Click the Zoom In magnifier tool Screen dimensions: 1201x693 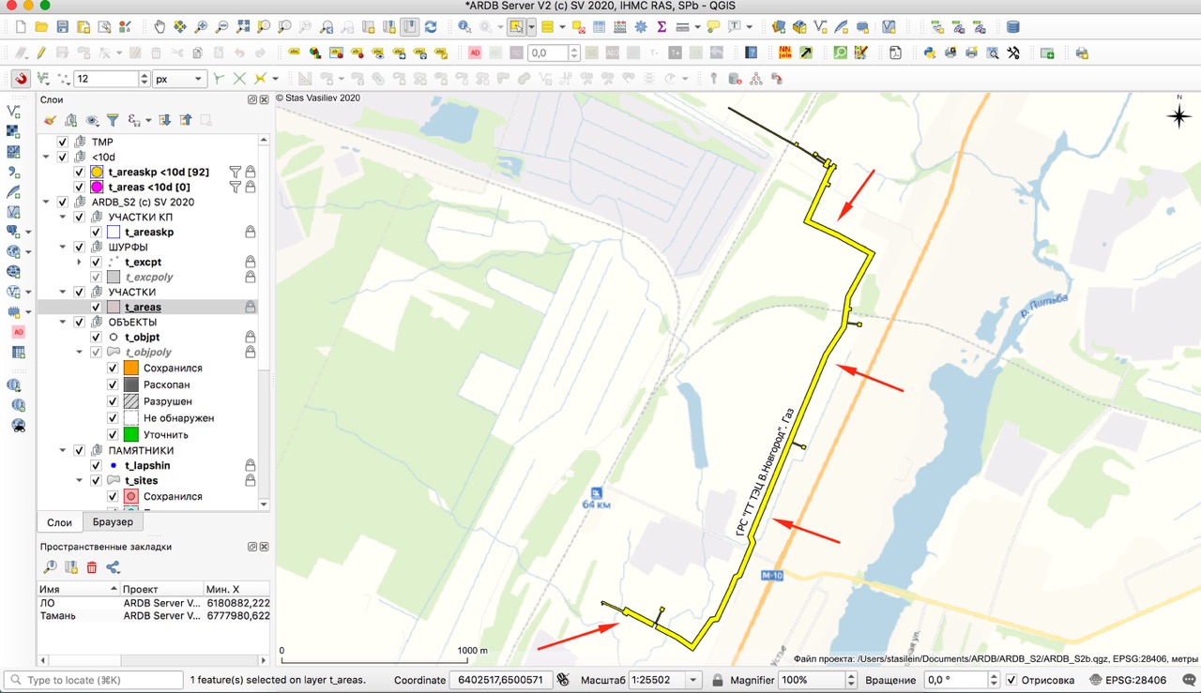pos(201,27)
